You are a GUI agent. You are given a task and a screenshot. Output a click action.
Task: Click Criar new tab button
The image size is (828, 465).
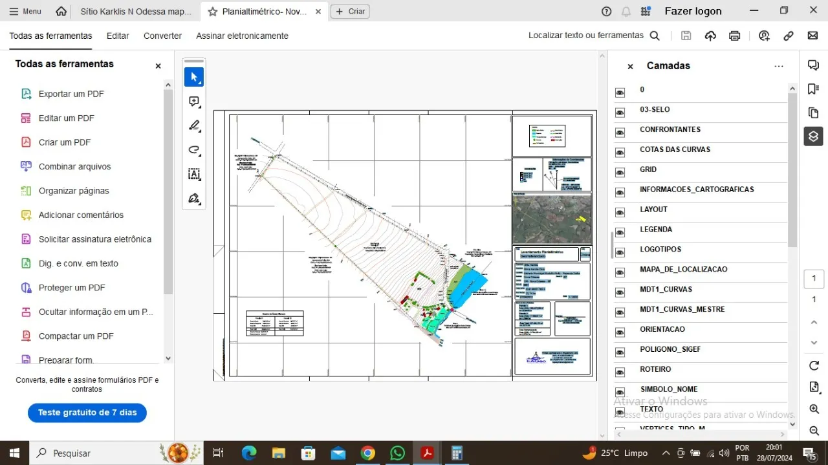350,11
